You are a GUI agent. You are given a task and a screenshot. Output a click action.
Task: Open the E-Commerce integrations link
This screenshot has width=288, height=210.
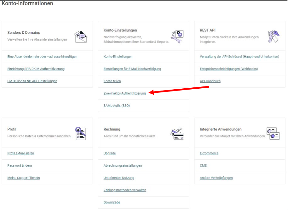point(209,153)
